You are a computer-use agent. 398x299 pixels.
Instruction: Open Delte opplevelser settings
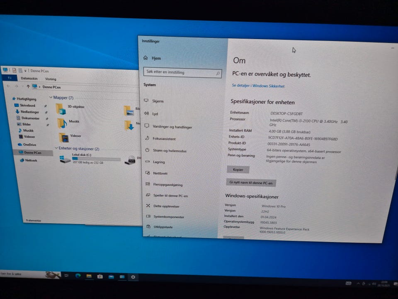click(x=163, y=206)
